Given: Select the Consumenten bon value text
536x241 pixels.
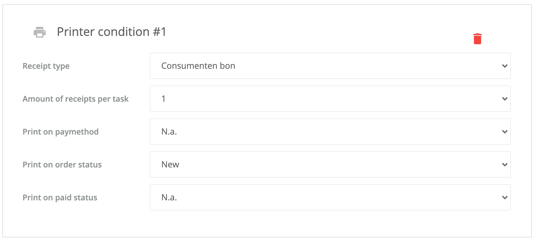Looking at the screenshot, I should click(198, 66).
